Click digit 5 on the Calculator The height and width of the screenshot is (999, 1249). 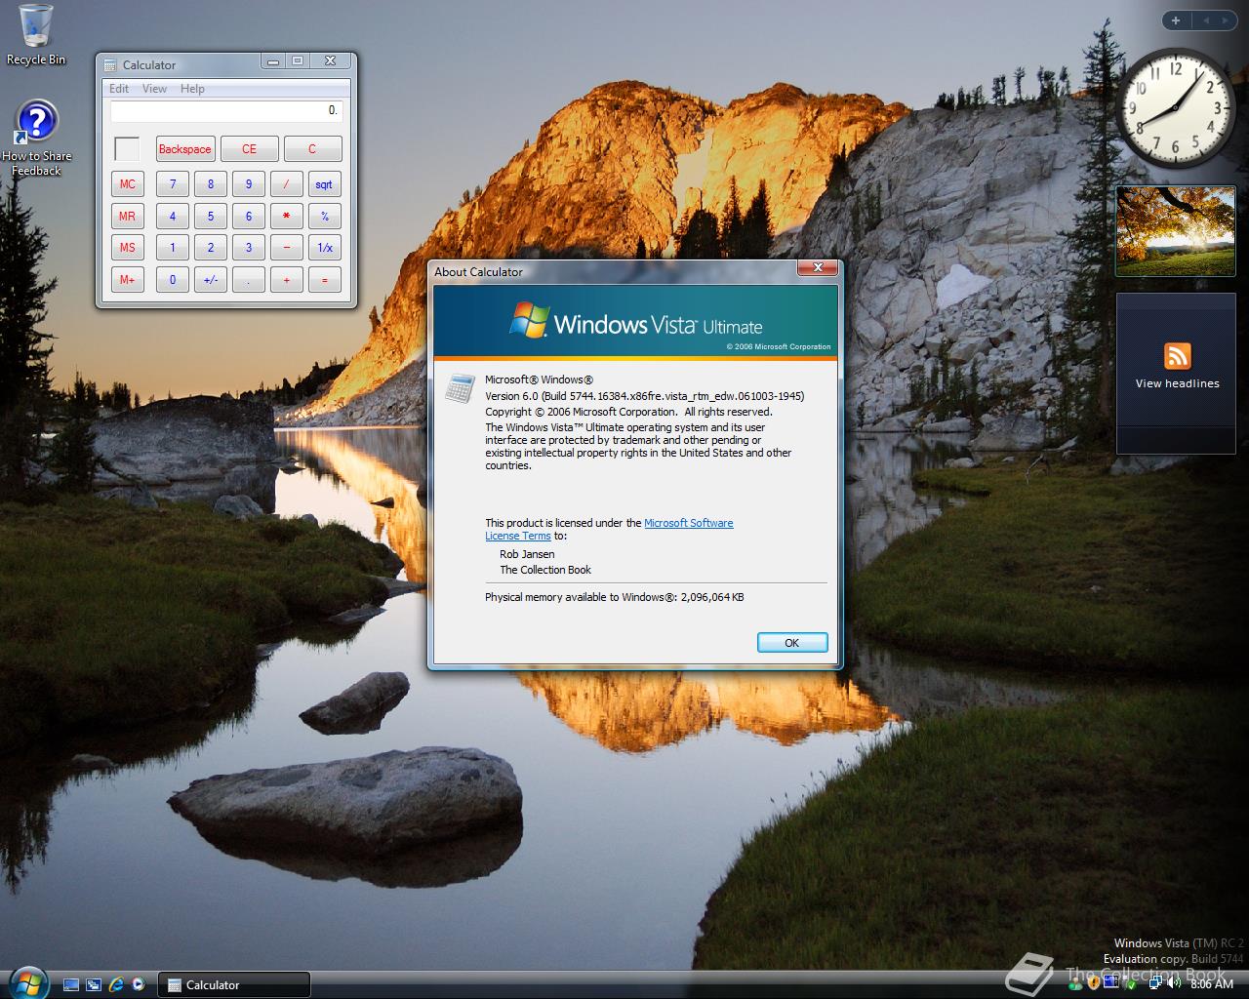(211, 217)
